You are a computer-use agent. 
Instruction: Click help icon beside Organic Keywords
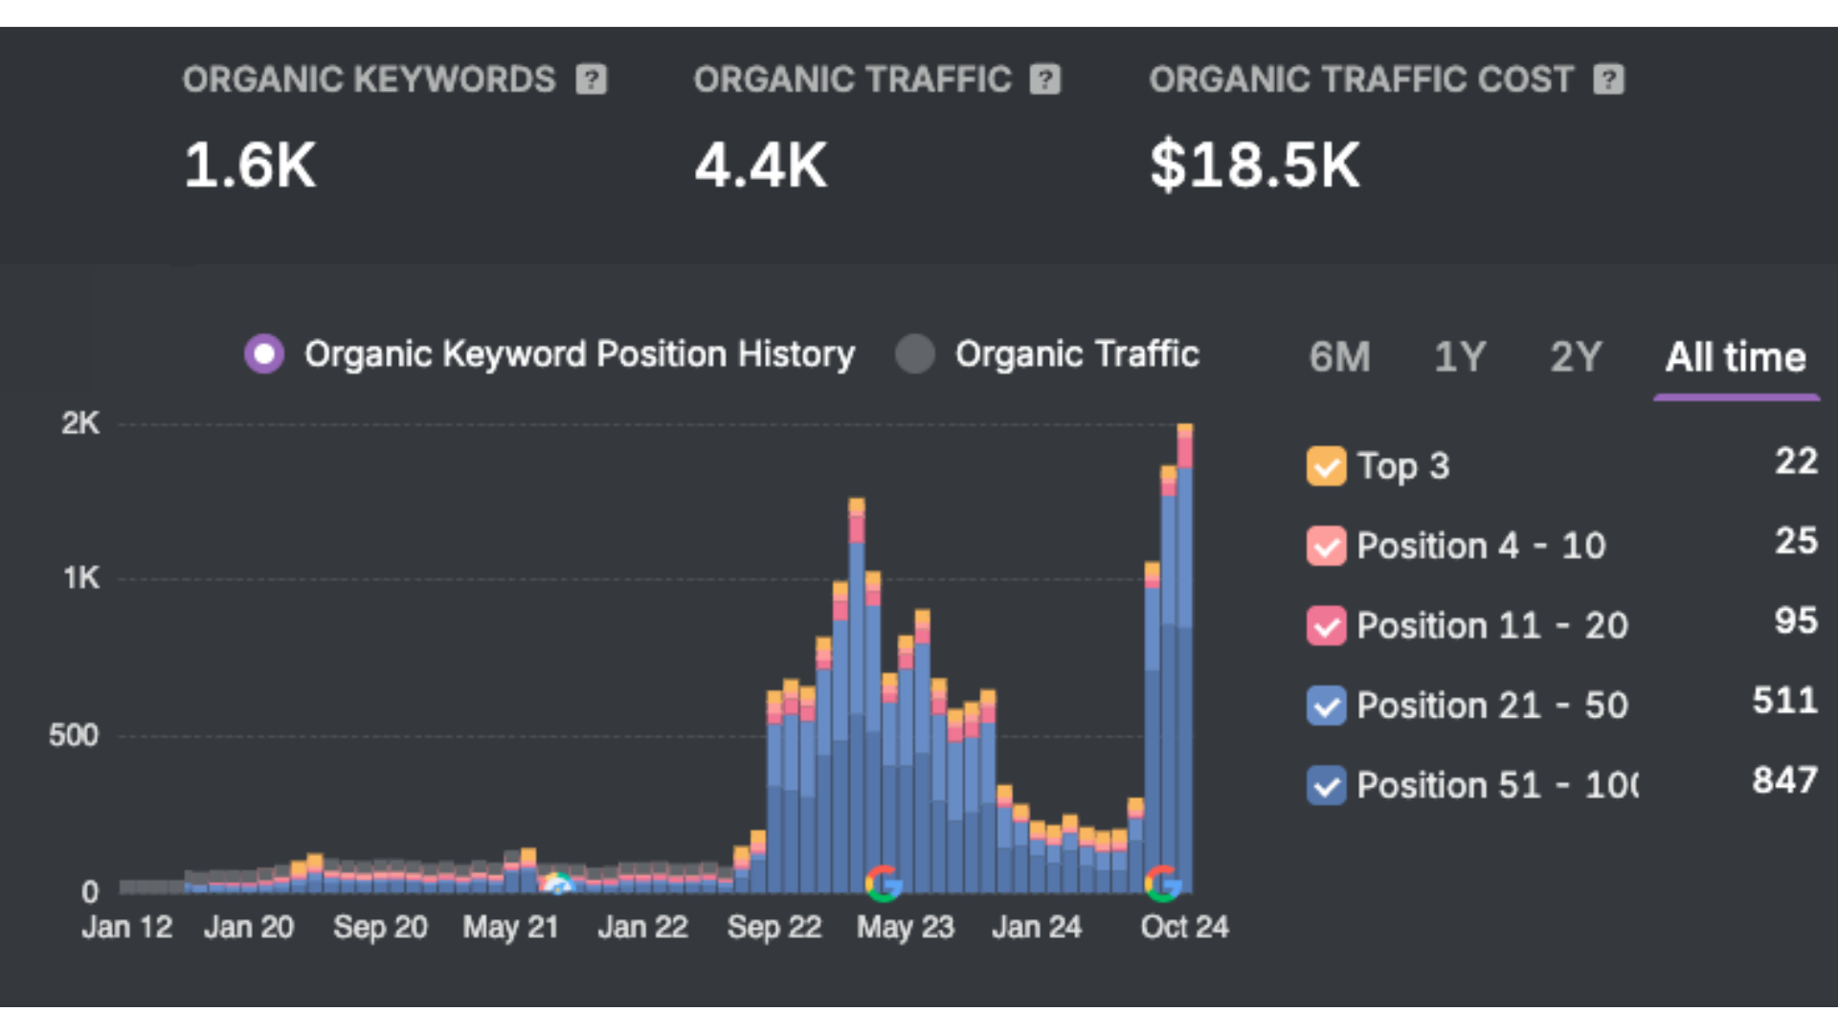(x=592, y=79)
